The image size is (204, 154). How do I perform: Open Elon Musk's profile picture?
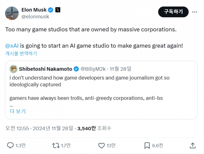click(x=12, y=13)
